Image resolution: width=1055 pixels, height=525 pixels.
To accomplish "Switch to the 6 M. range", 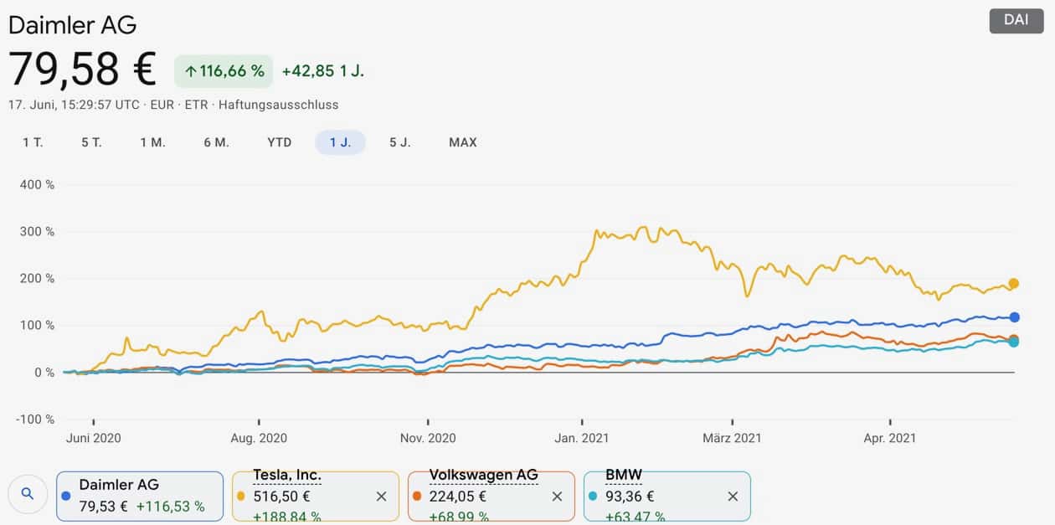I will [216, 142].
